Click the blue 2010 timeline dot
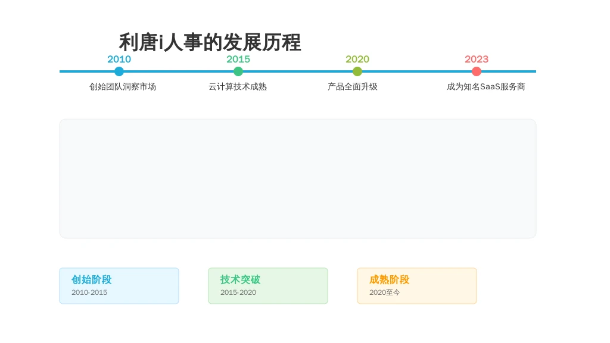This screenshot has height=343, width=610. [x=119, y=71]
